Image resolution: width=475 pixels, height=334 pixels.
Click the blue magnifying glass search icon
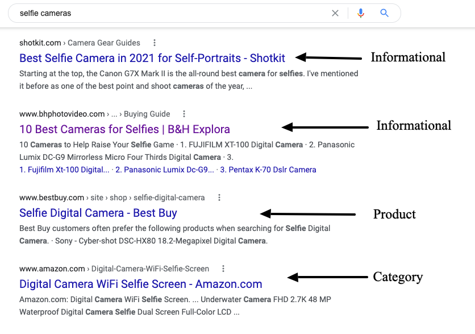(384, 13)
